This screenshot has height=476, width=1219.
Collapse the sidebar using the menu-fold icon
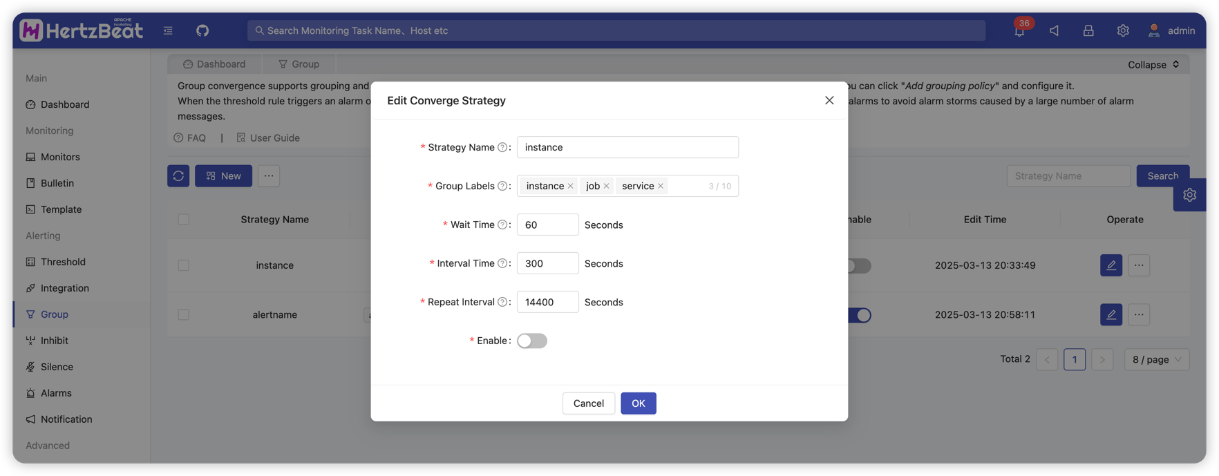[168, 30]
